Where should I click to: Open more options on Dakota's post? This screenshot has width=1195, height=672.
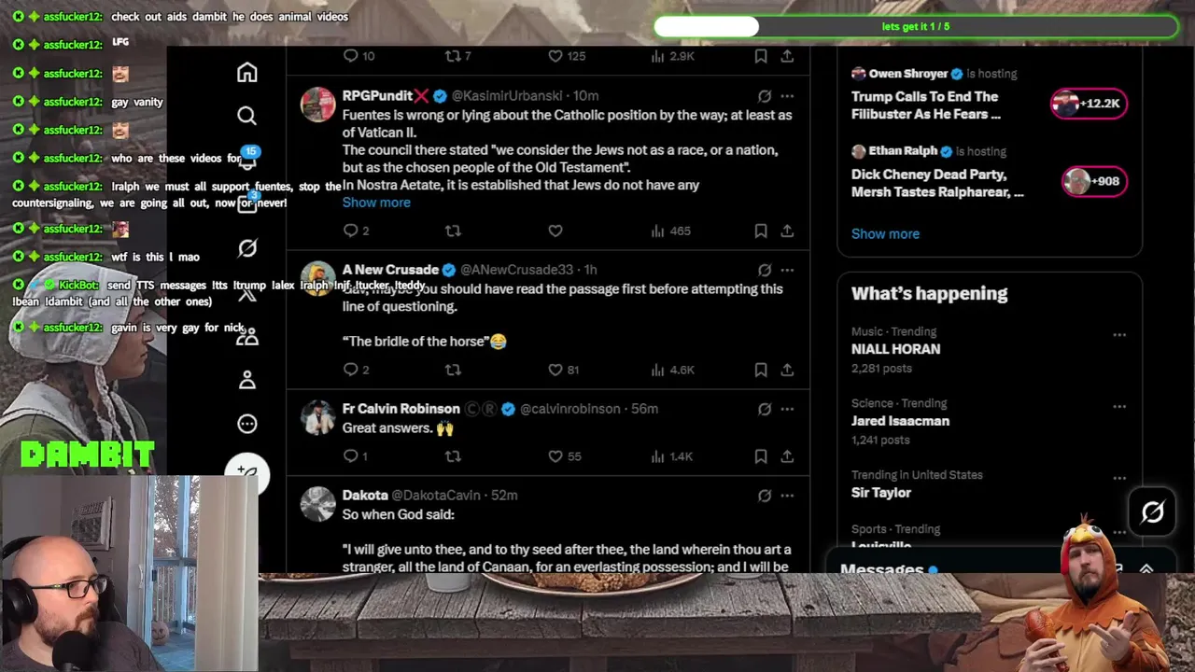(787, 496)
